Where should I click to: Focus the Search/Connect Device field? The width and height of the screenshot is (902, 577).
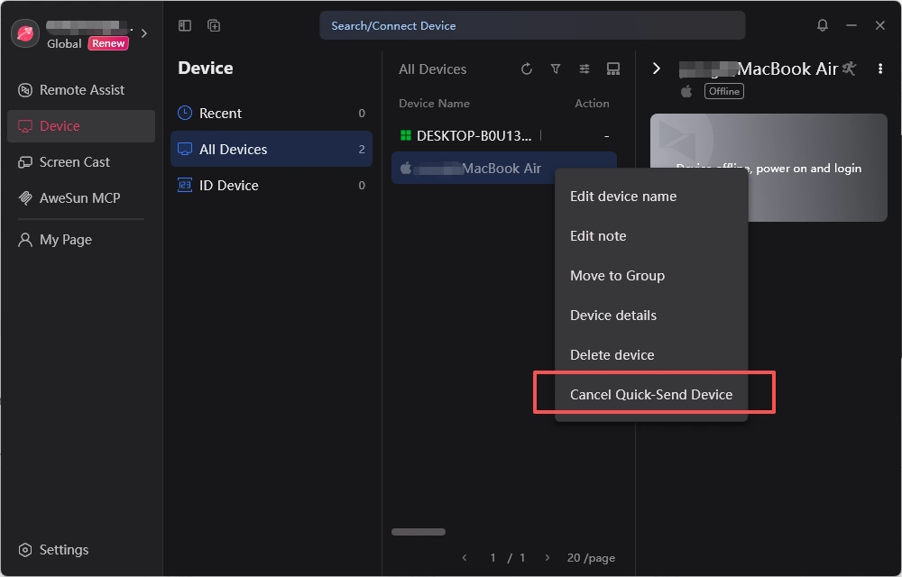click(x=532, y=26)
